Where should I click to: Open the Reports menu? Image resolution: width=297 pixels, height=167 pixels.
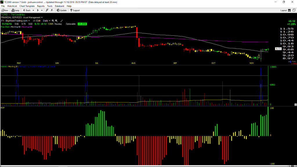[41, 6]
